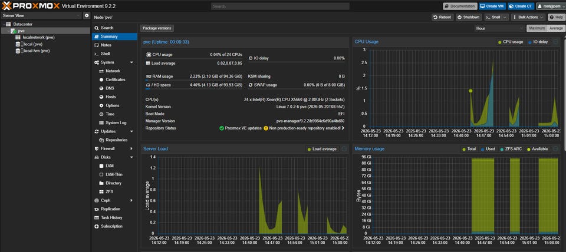Open Network settings
566x252 pixels.
(114, 71)
